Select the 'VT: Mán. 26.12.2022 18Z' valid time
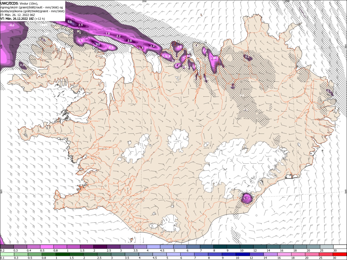The width and height of the screenshot is (347, 260). 17,18
